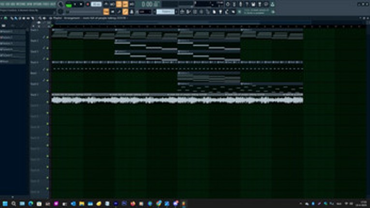Toggle Track 3 mute switch

click(x=47, y=59)
